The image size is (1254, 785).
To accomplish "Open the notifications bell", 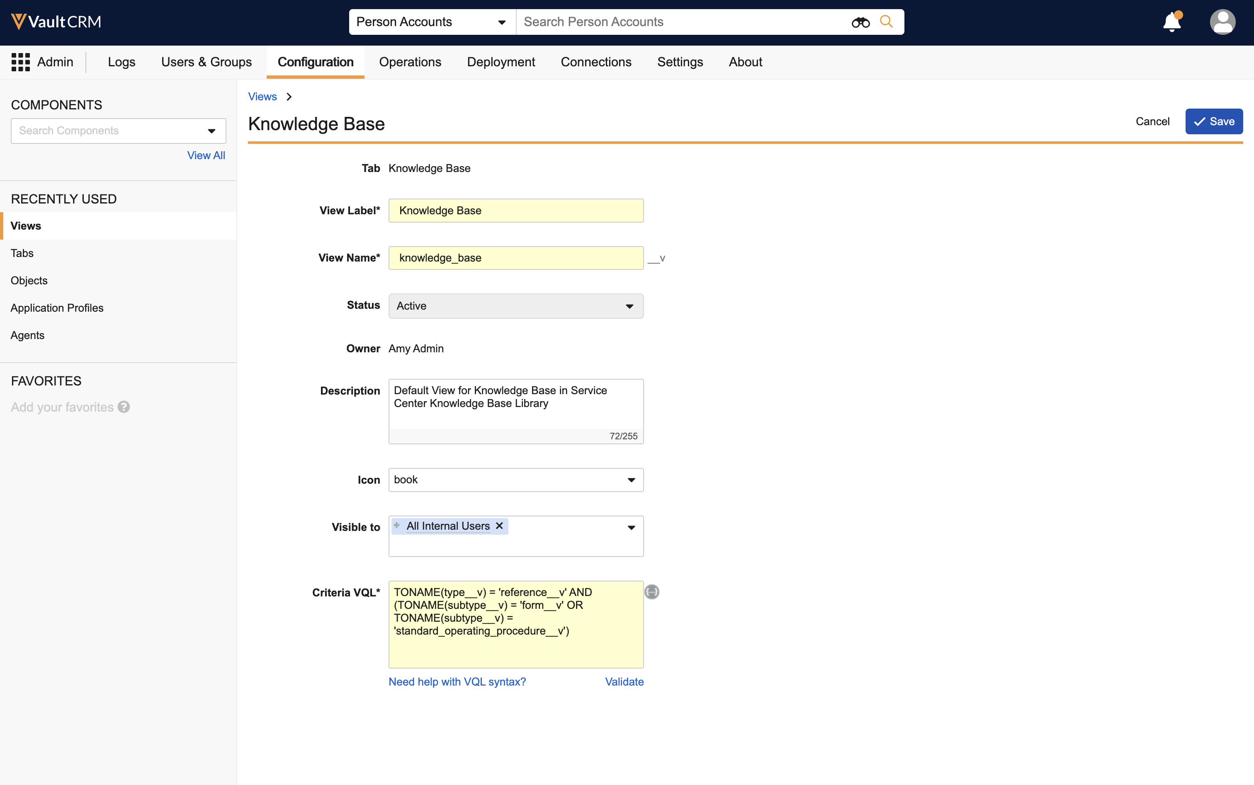I will (1172, 22).
